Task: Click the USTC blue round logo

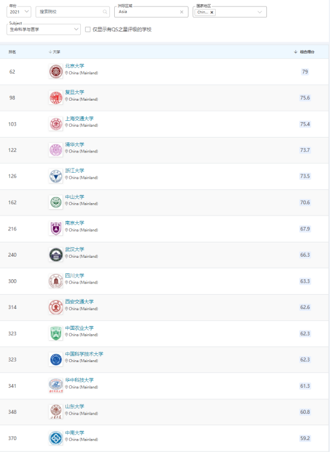Action: pyautogui.click(x=56, y=360)
